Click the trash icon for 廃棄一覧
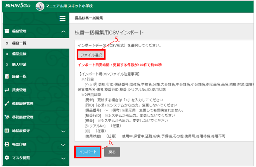The width and height of the screenshot is (256, 167). coord(7,76)
